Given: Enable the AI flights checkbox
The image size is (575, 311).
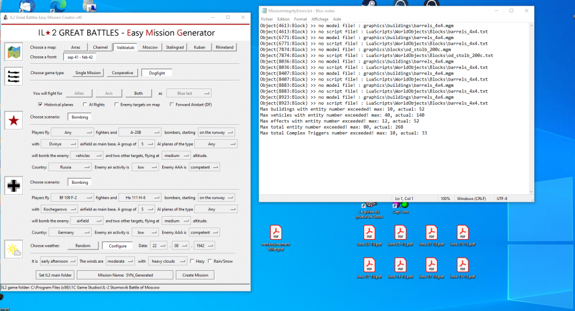Looking at the screenshot, I should click(x=85, y=105).
